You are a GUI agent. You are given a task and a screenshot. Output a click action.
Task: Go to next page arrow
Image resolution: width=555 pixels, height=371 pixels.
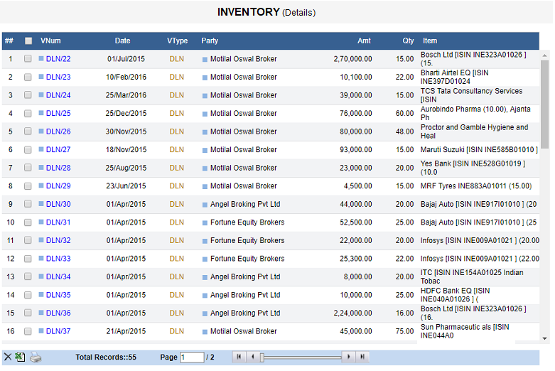click(x=349, y=357)
